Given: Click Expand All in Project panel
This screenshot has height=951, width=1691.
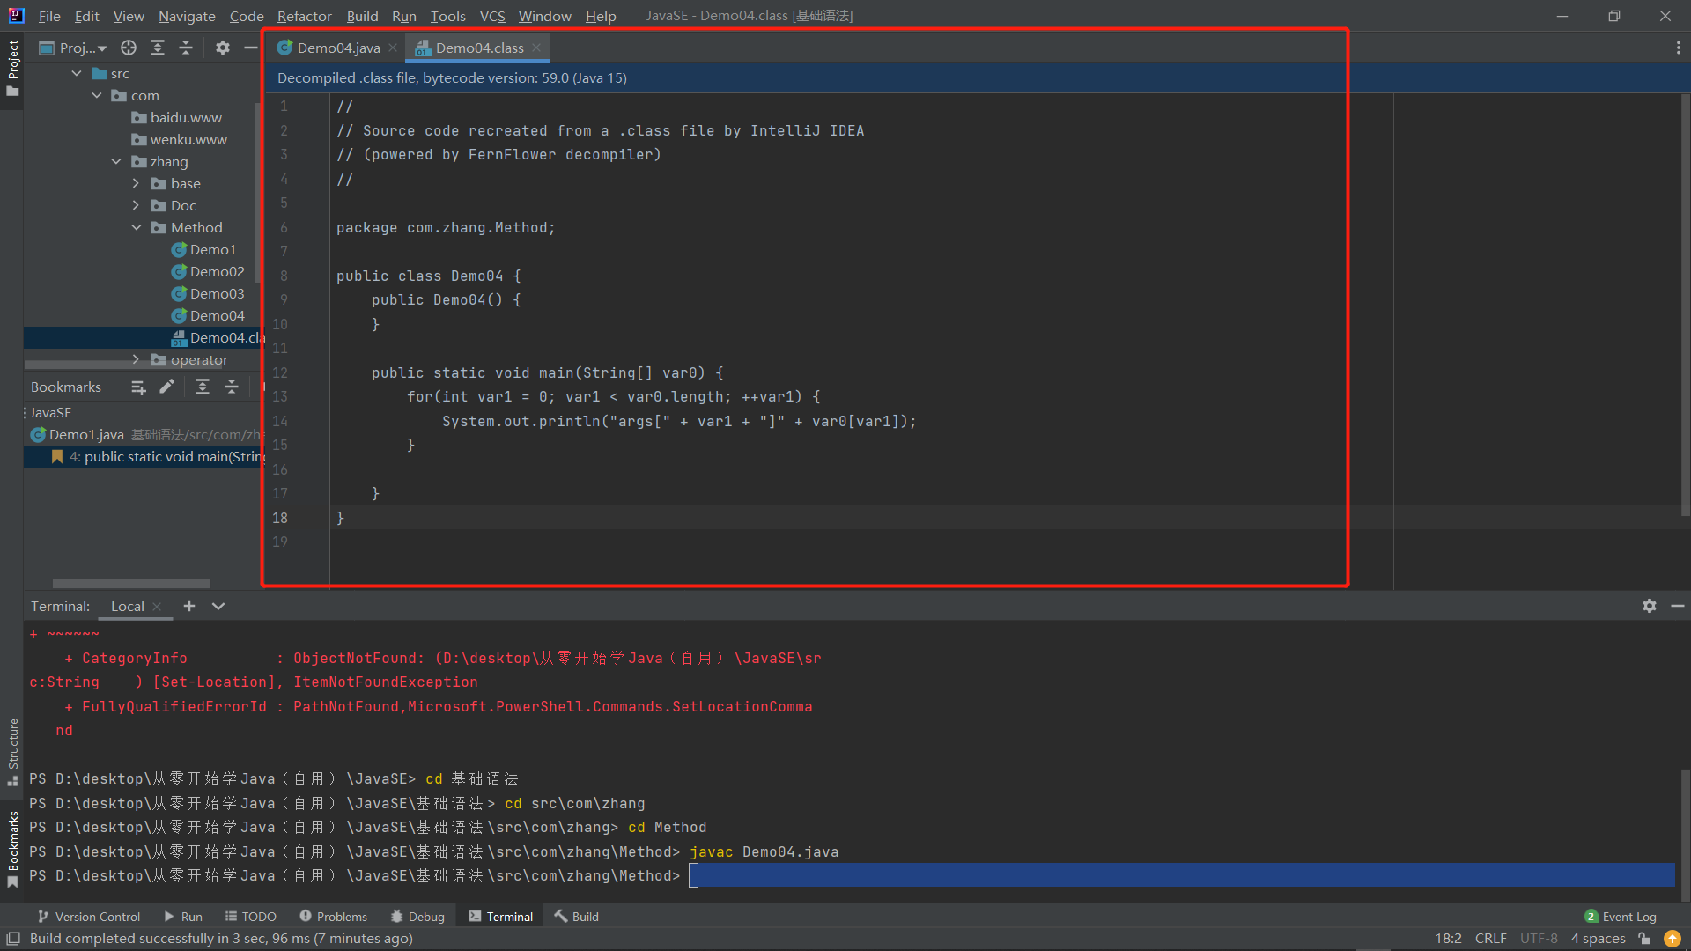Looking at the screenshot, I should 158,48.
